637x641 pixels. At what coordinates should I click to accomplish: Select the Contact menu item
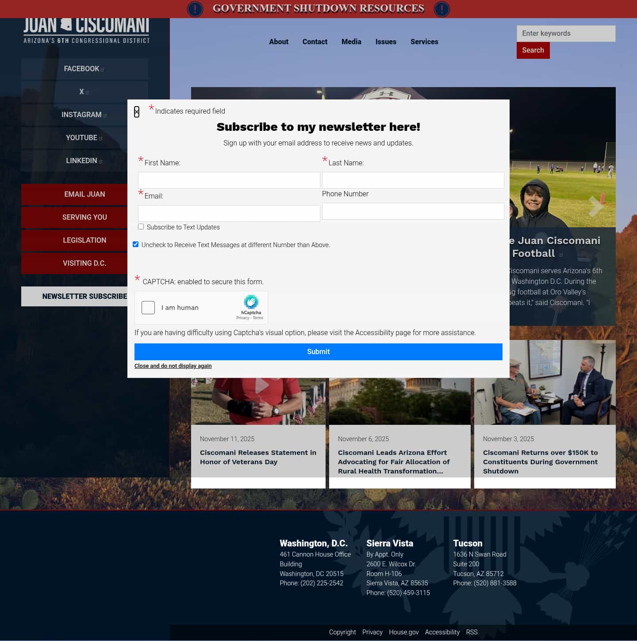tap(315, 42)
